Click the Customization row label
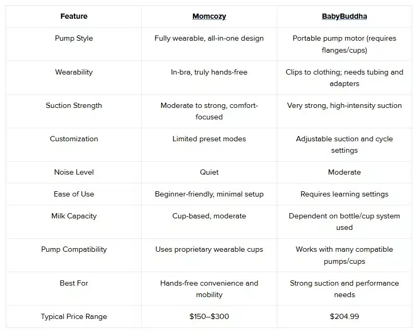417x332 pixels. (73, 139)
